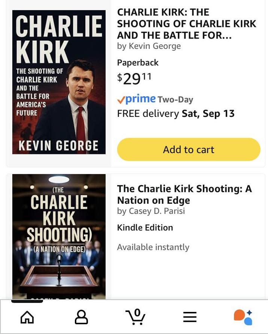The image size is (268, 334).
Task: Tap 'Available instantly' text
Action: 153,247
